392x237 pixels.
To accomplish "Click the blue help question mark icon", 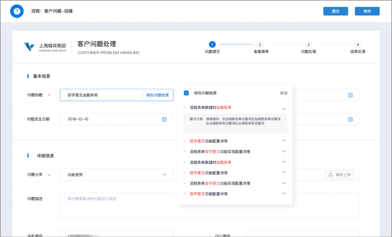I will [x=16, y=11].
